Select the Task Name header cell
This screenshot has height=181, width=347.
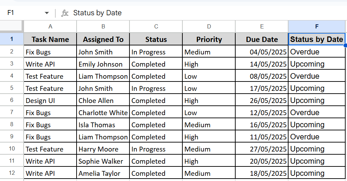(x=50, y=39)
